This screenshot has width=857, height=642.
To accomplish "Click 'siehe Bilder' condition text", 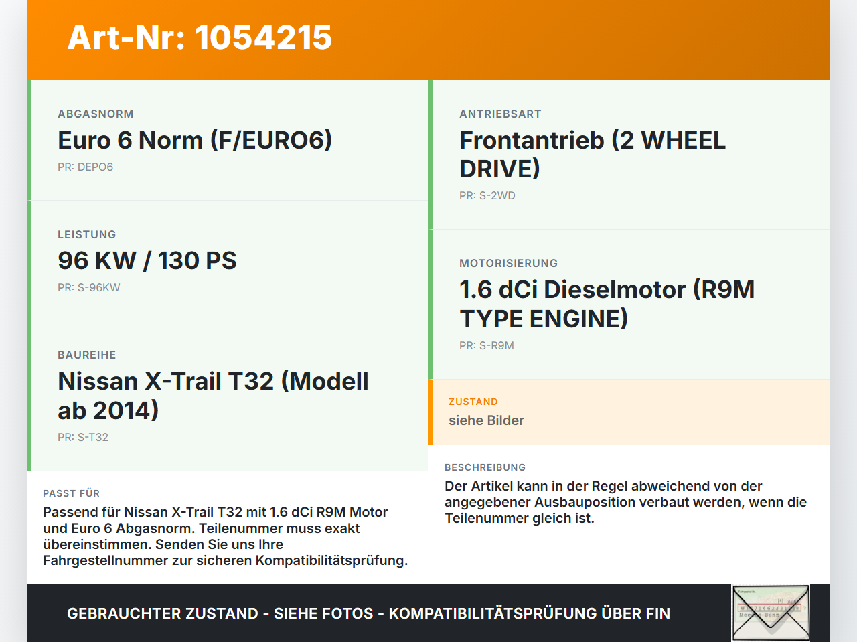I will pos(486,421).
